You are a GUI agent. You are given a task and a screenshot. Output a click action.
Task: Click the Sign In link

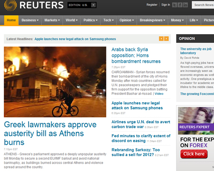[166, 5]
